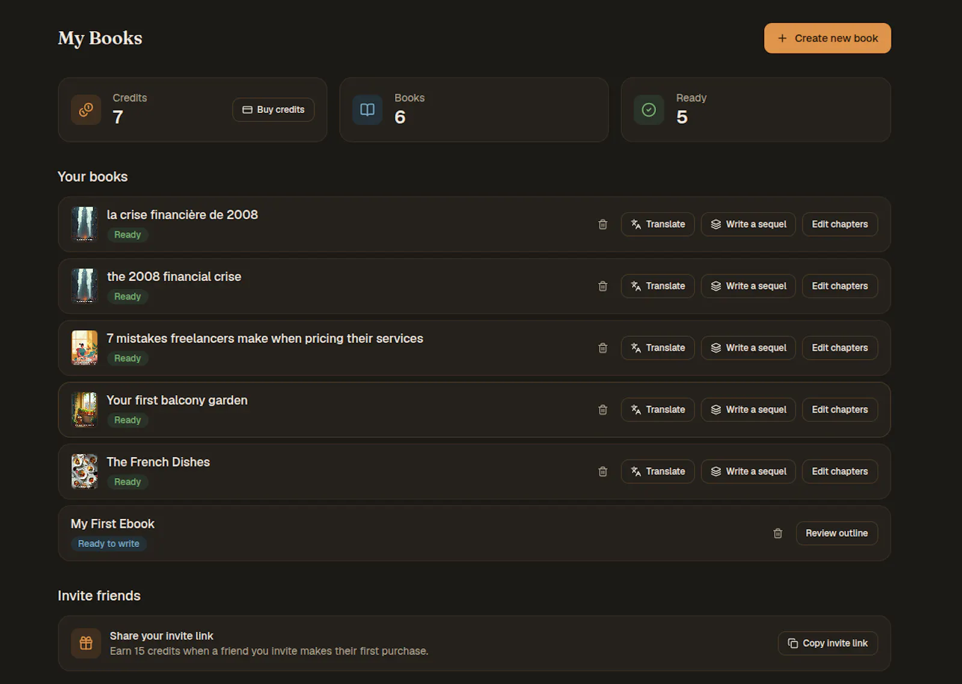This screenshot has width=962, height=684.
Task: Translate "the 2008 financial crise"
Action: tap(658, 286)
